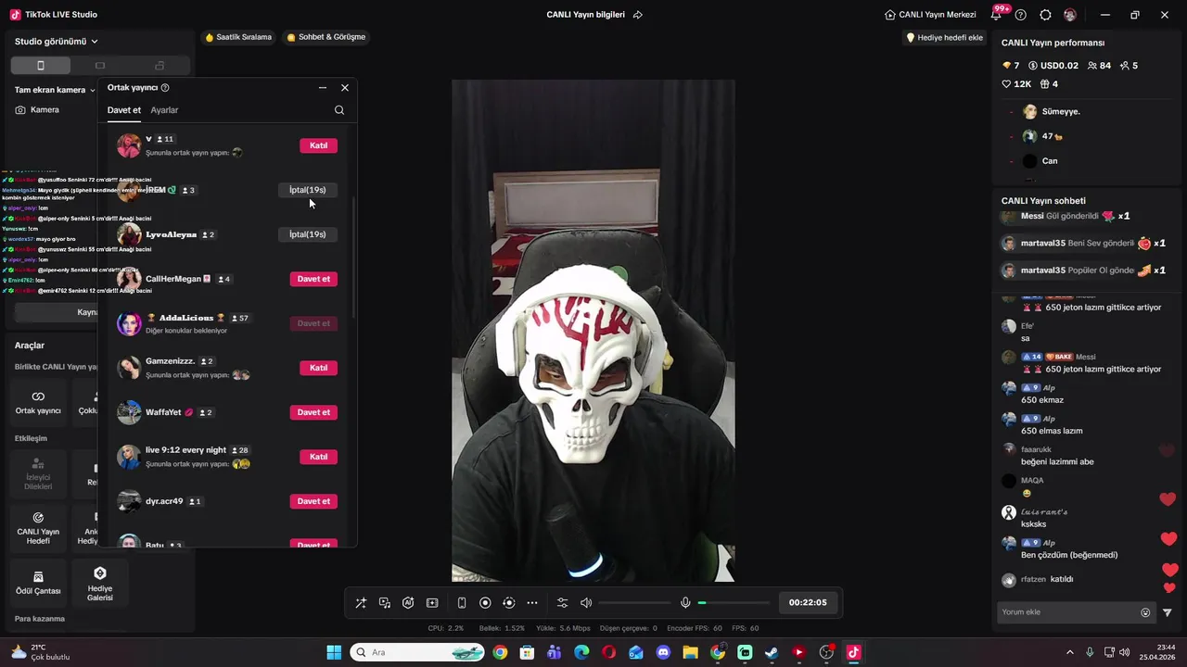This screenshot has height=667, width=1187.
Task: Invite WaffaYet to co-host
Action: click(313, 412)
